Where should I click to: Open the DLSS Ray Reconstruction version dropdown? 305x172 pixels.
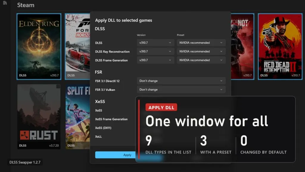[x=155, y=51]
